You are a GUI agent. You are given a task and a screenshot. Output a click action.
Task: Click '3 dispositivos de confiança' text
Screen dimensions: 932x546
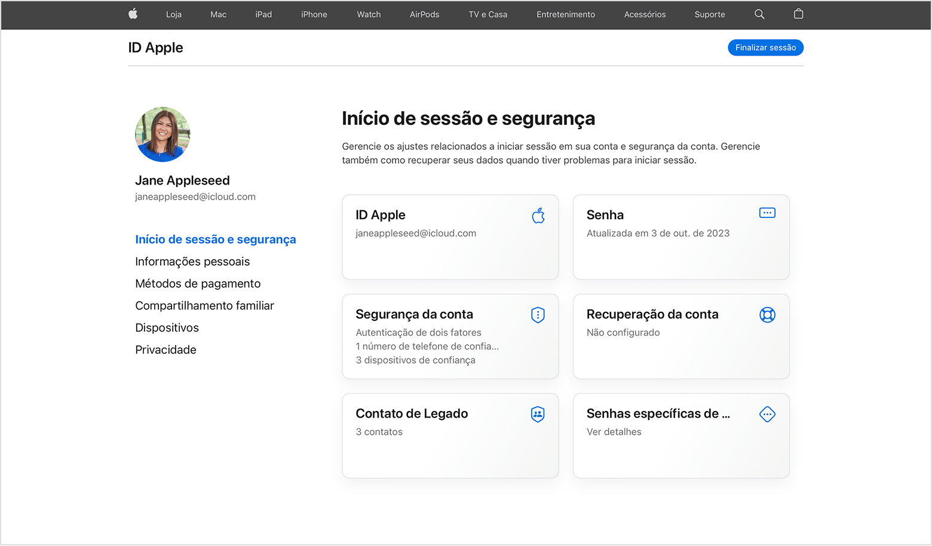pyautogui.click(x=415, y=360)
